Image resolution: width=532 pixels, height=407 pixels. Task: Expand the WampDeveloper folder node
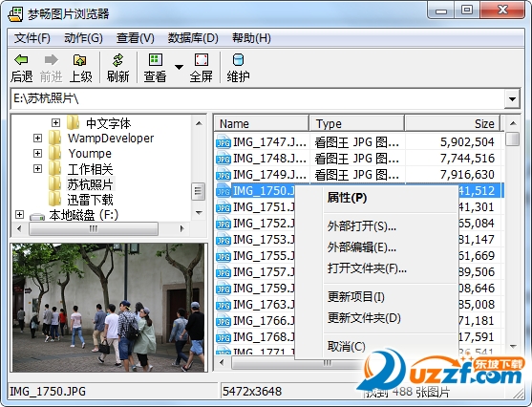click(x=37, y=139)
